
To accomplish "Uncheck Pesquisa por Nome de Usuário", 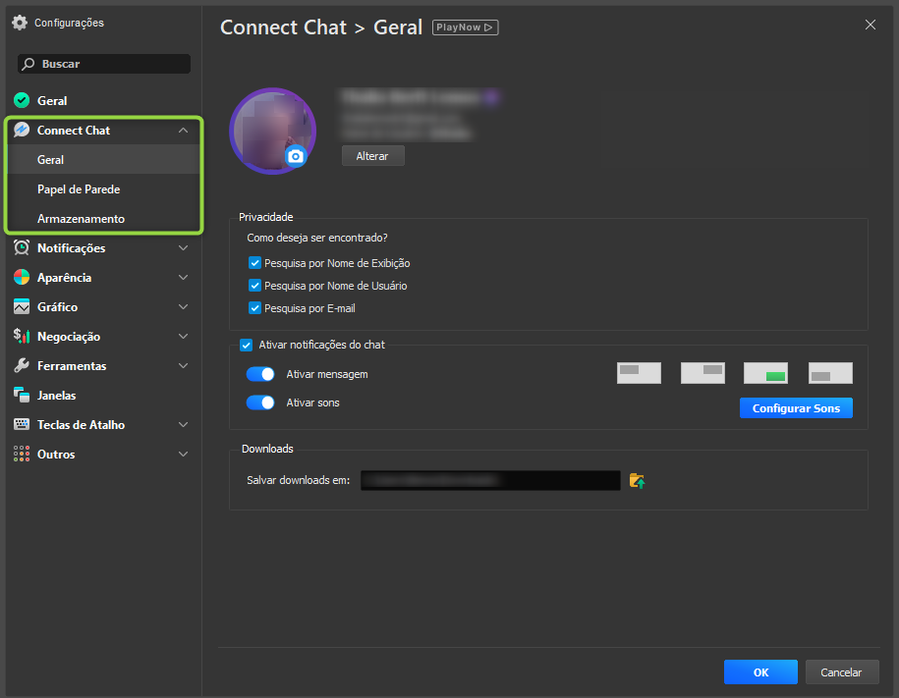I will [254, 286].
